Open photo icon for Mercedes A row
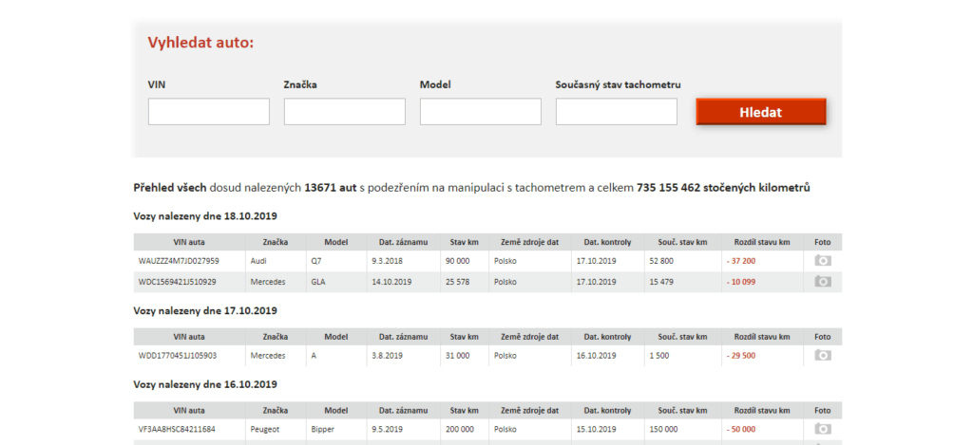Viewport: 973px width, 445px height. [x=822, y=356]
